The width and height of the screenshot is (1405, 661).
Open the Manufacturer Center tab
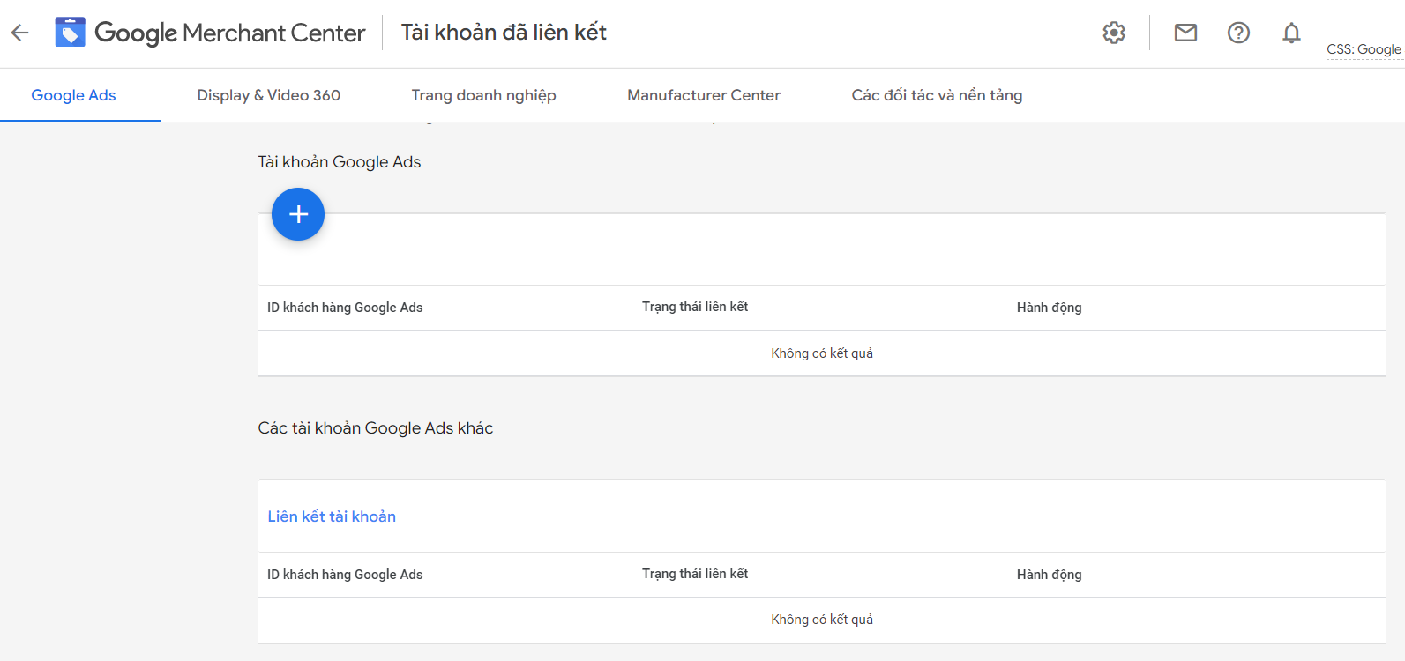coord(704,95)
